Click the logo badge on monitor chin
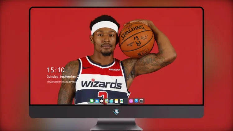The image size is (233, 131). pyautogui.click(x=116, y=112)
